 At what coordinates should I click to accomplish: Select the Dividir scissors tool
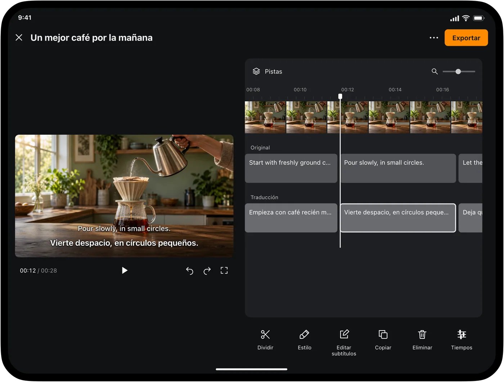tap(265, 335)
